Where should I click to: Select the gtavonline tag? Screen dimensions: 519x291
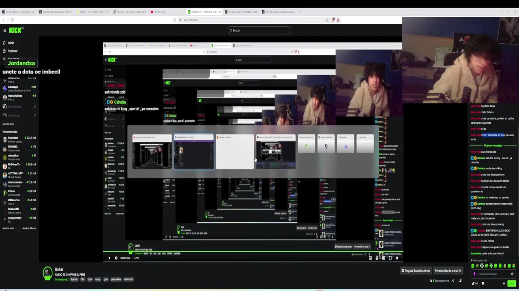tap(116, 279)
